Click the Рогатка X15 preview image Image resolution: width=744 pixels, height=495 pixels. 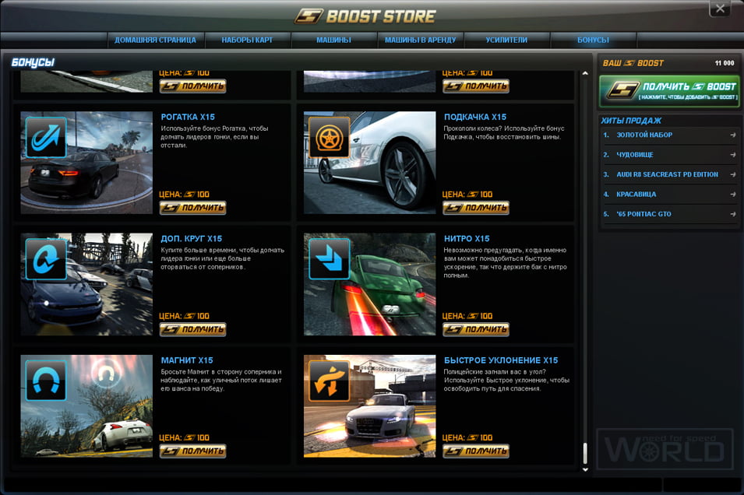click(x=86, y=163)
